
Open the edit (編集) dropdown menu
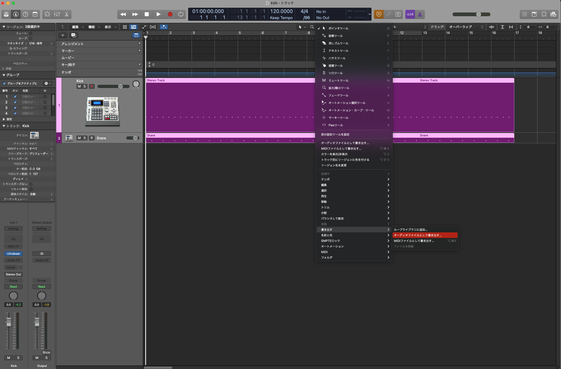click(x=77, y=27)
